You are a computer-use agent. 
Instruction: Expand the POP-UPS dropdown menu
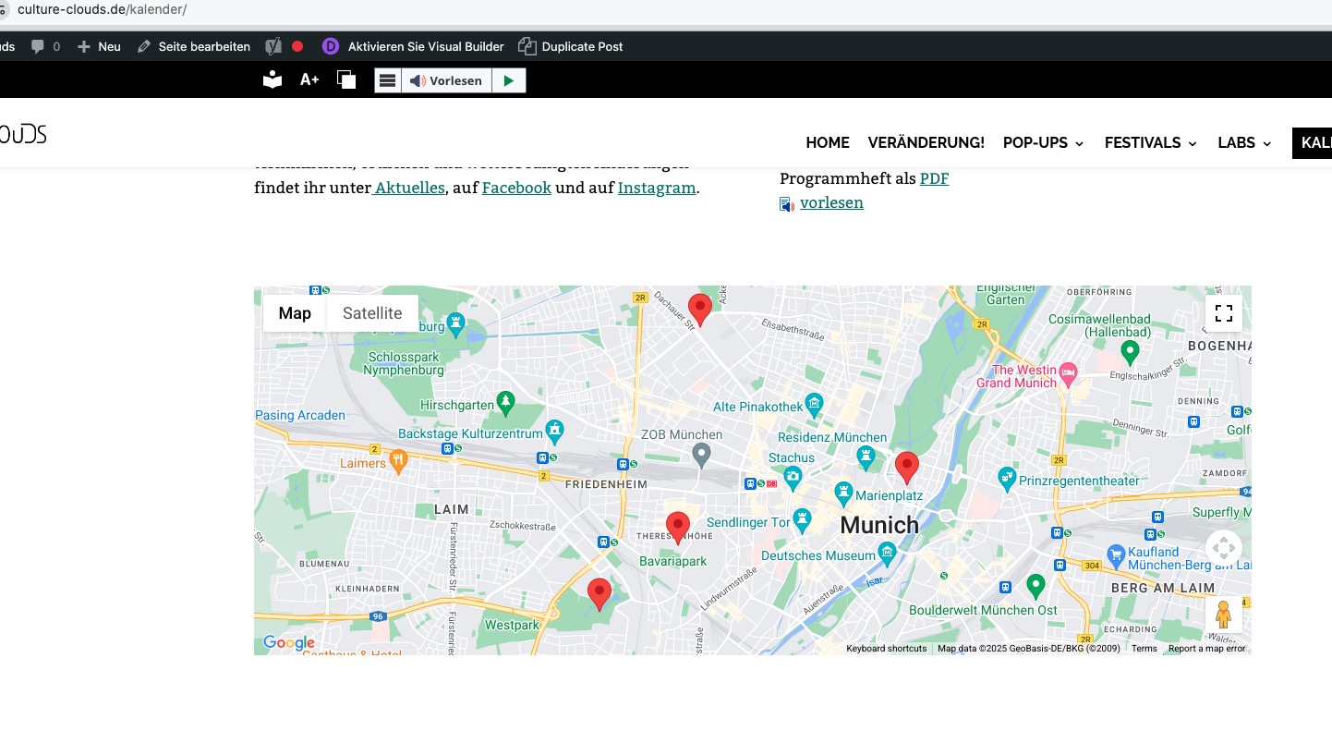tap(1044, 142)
